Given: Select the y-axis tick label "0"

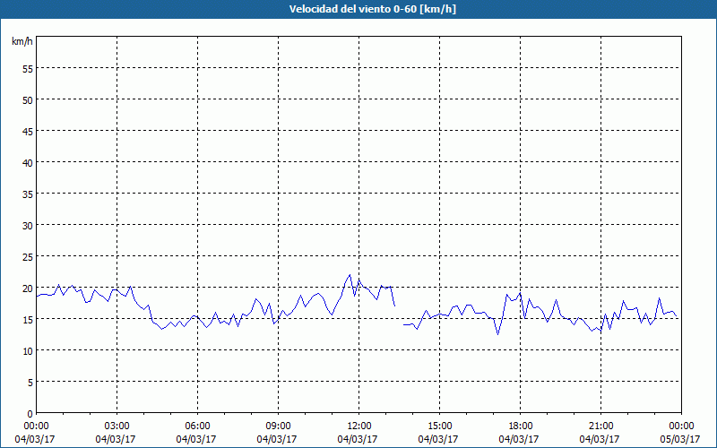Looking at the screenshot, I should 30,414.
